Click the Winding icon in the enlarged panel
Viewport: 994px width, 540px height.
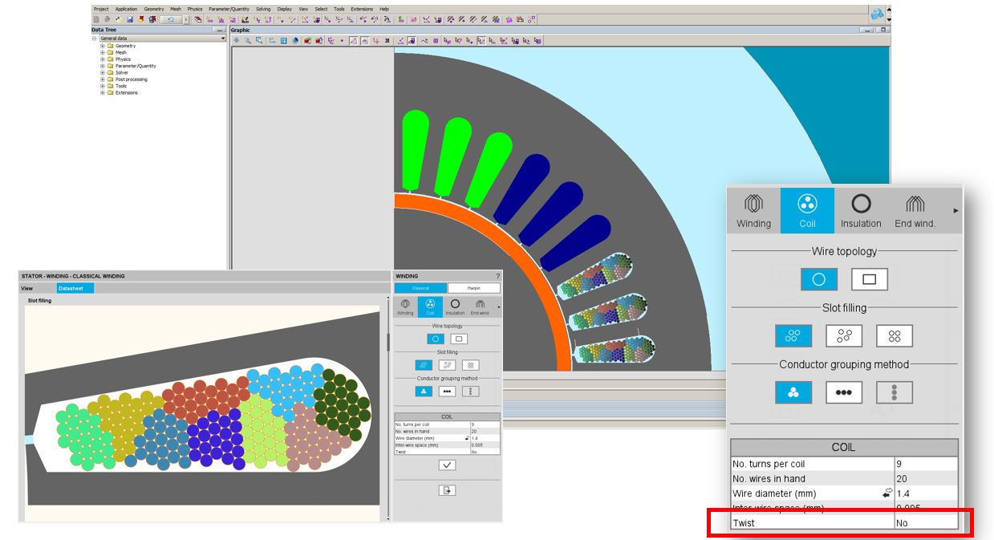point(753,210)
